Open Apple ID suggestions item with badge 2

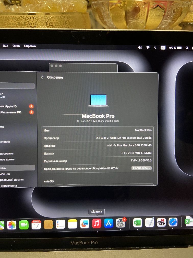click(x=17, y=106)
